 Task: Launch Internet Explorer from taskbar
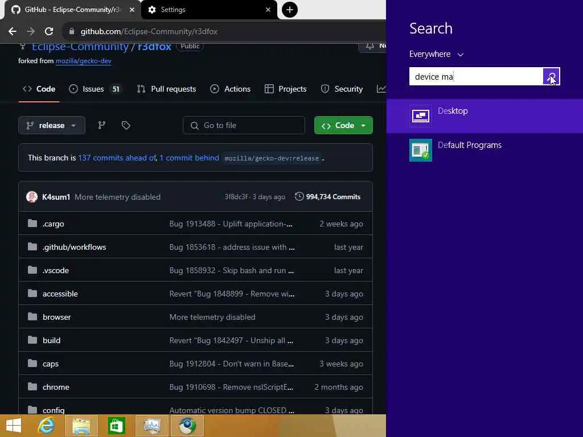pos(47,426)
